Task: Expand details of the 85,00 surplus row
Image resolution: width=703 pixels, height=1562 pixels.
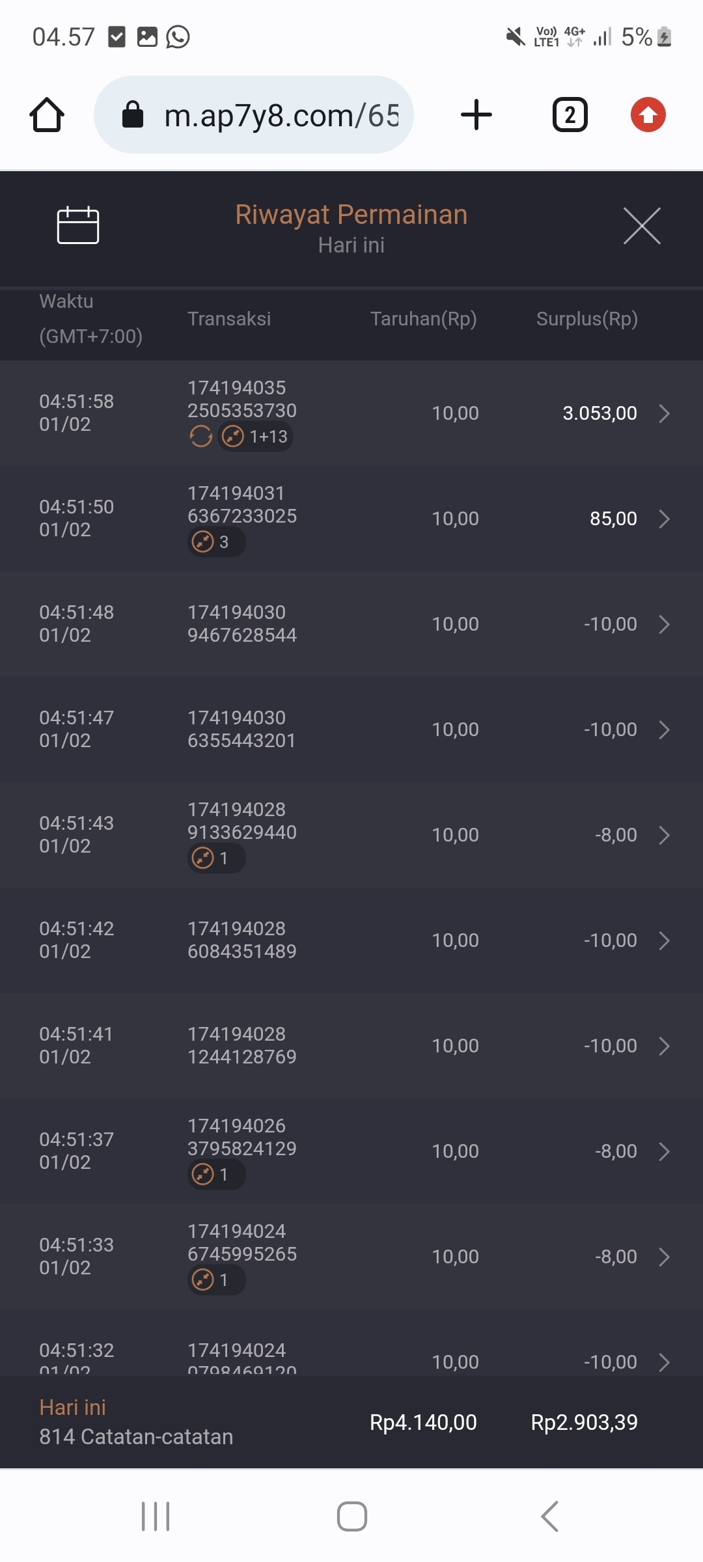Action: tap(664, 519)
